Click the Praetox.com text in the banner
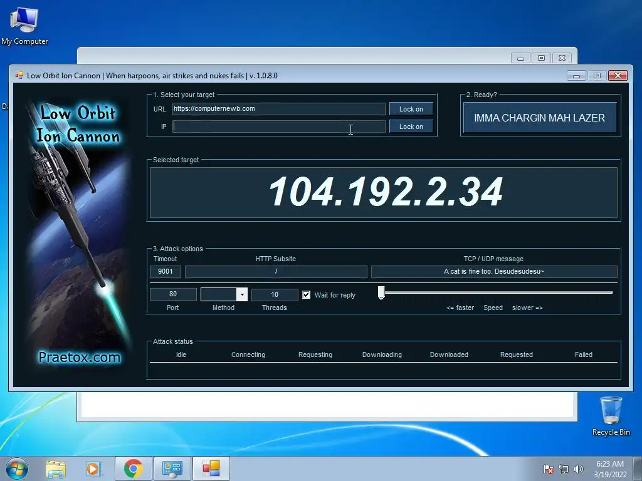This screenshot has height=481, width=642. click(x=80, y=357)
